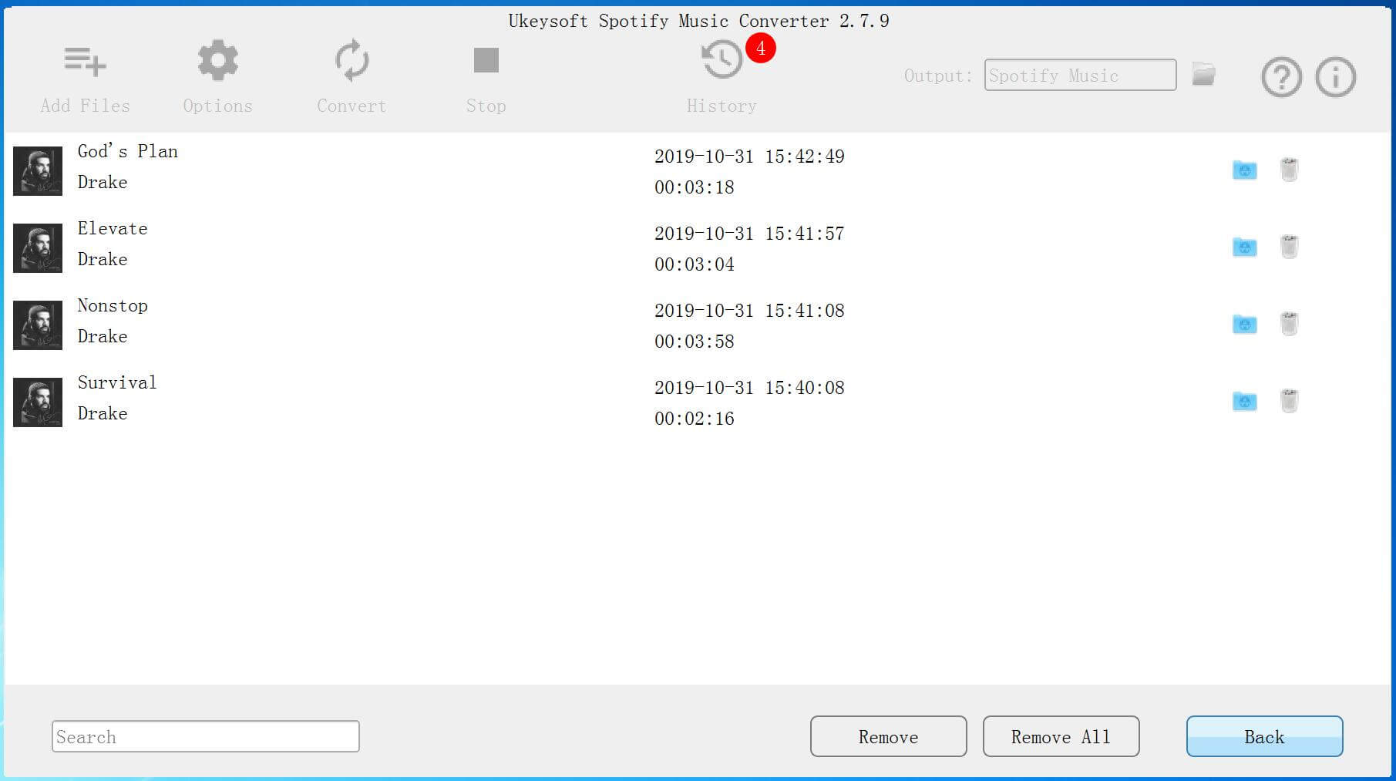Click the Elevate album thumbnail

38,248
